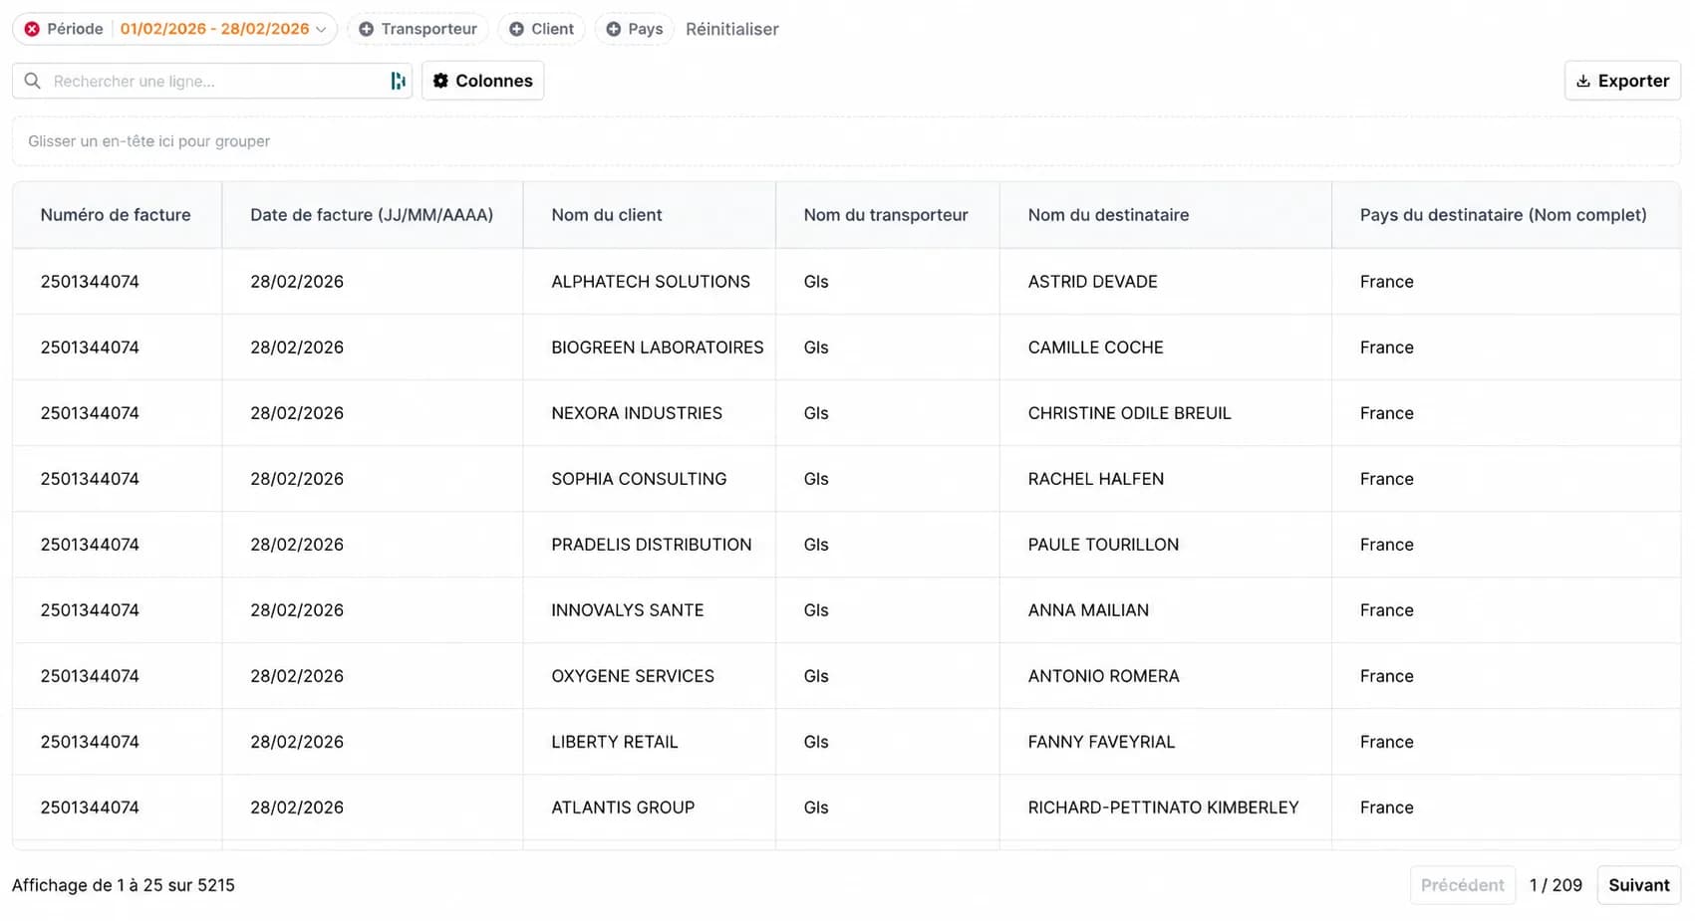Click the gear icon in Colonnes button
The width and height of the screenshot is (1695, 921).
440,81
